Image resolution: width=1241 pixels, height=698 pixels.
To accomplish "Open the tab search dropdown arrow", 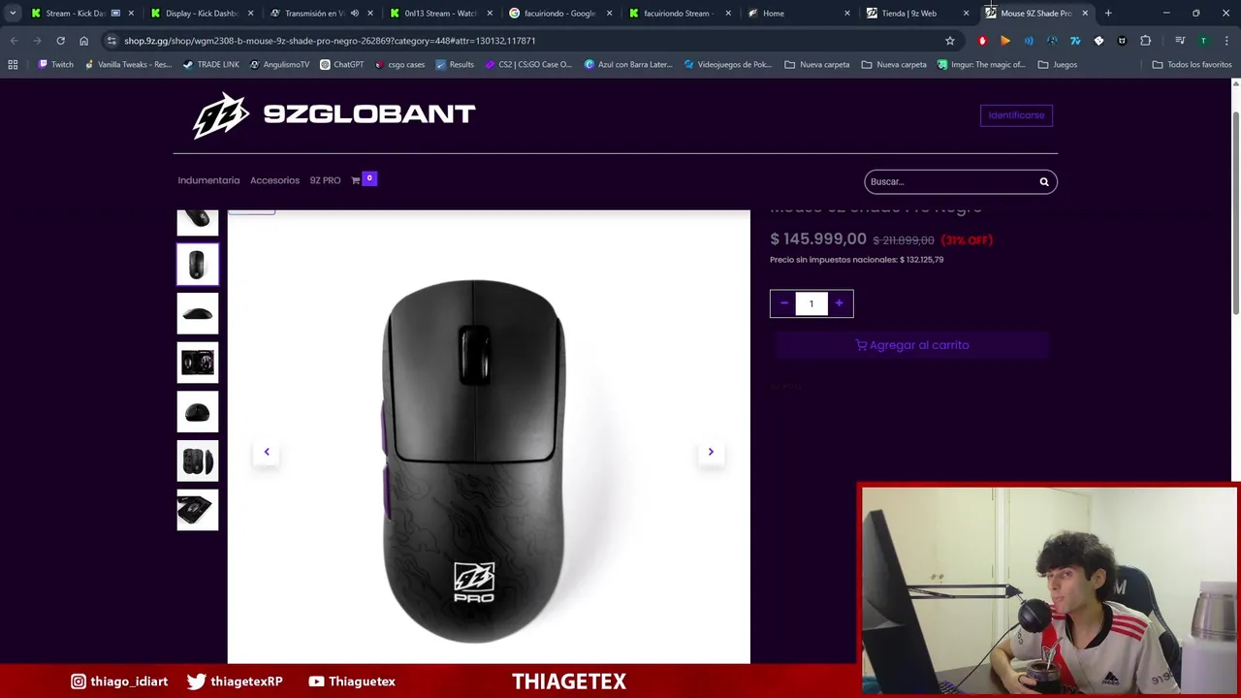I will tap(12, 13).
